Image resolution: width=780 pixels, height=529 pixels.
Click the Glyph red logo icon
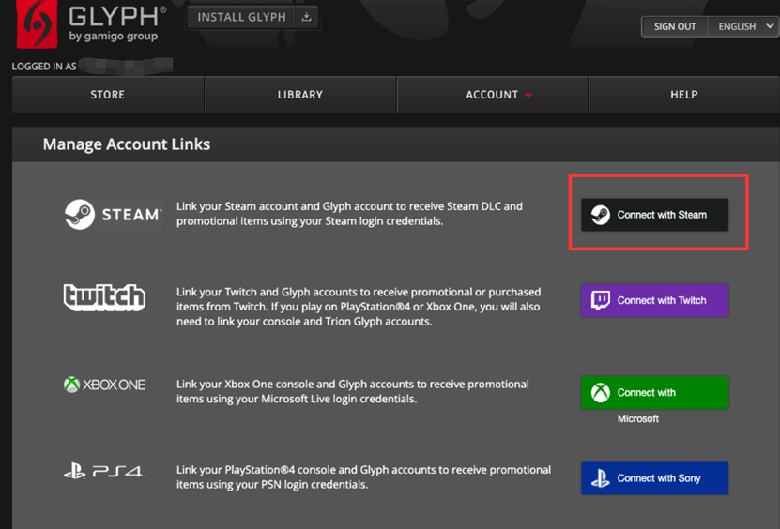(x=37, y=23)
